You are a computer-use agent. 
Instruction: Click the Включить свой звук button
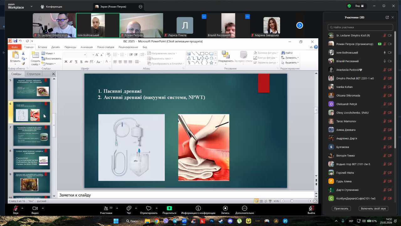coord(374,208)
